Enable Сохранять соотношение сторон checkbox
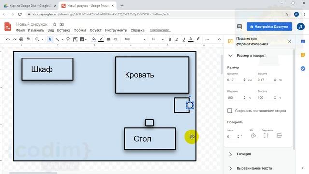The width and height of the screenshot is (309, 174). [230, 111]
